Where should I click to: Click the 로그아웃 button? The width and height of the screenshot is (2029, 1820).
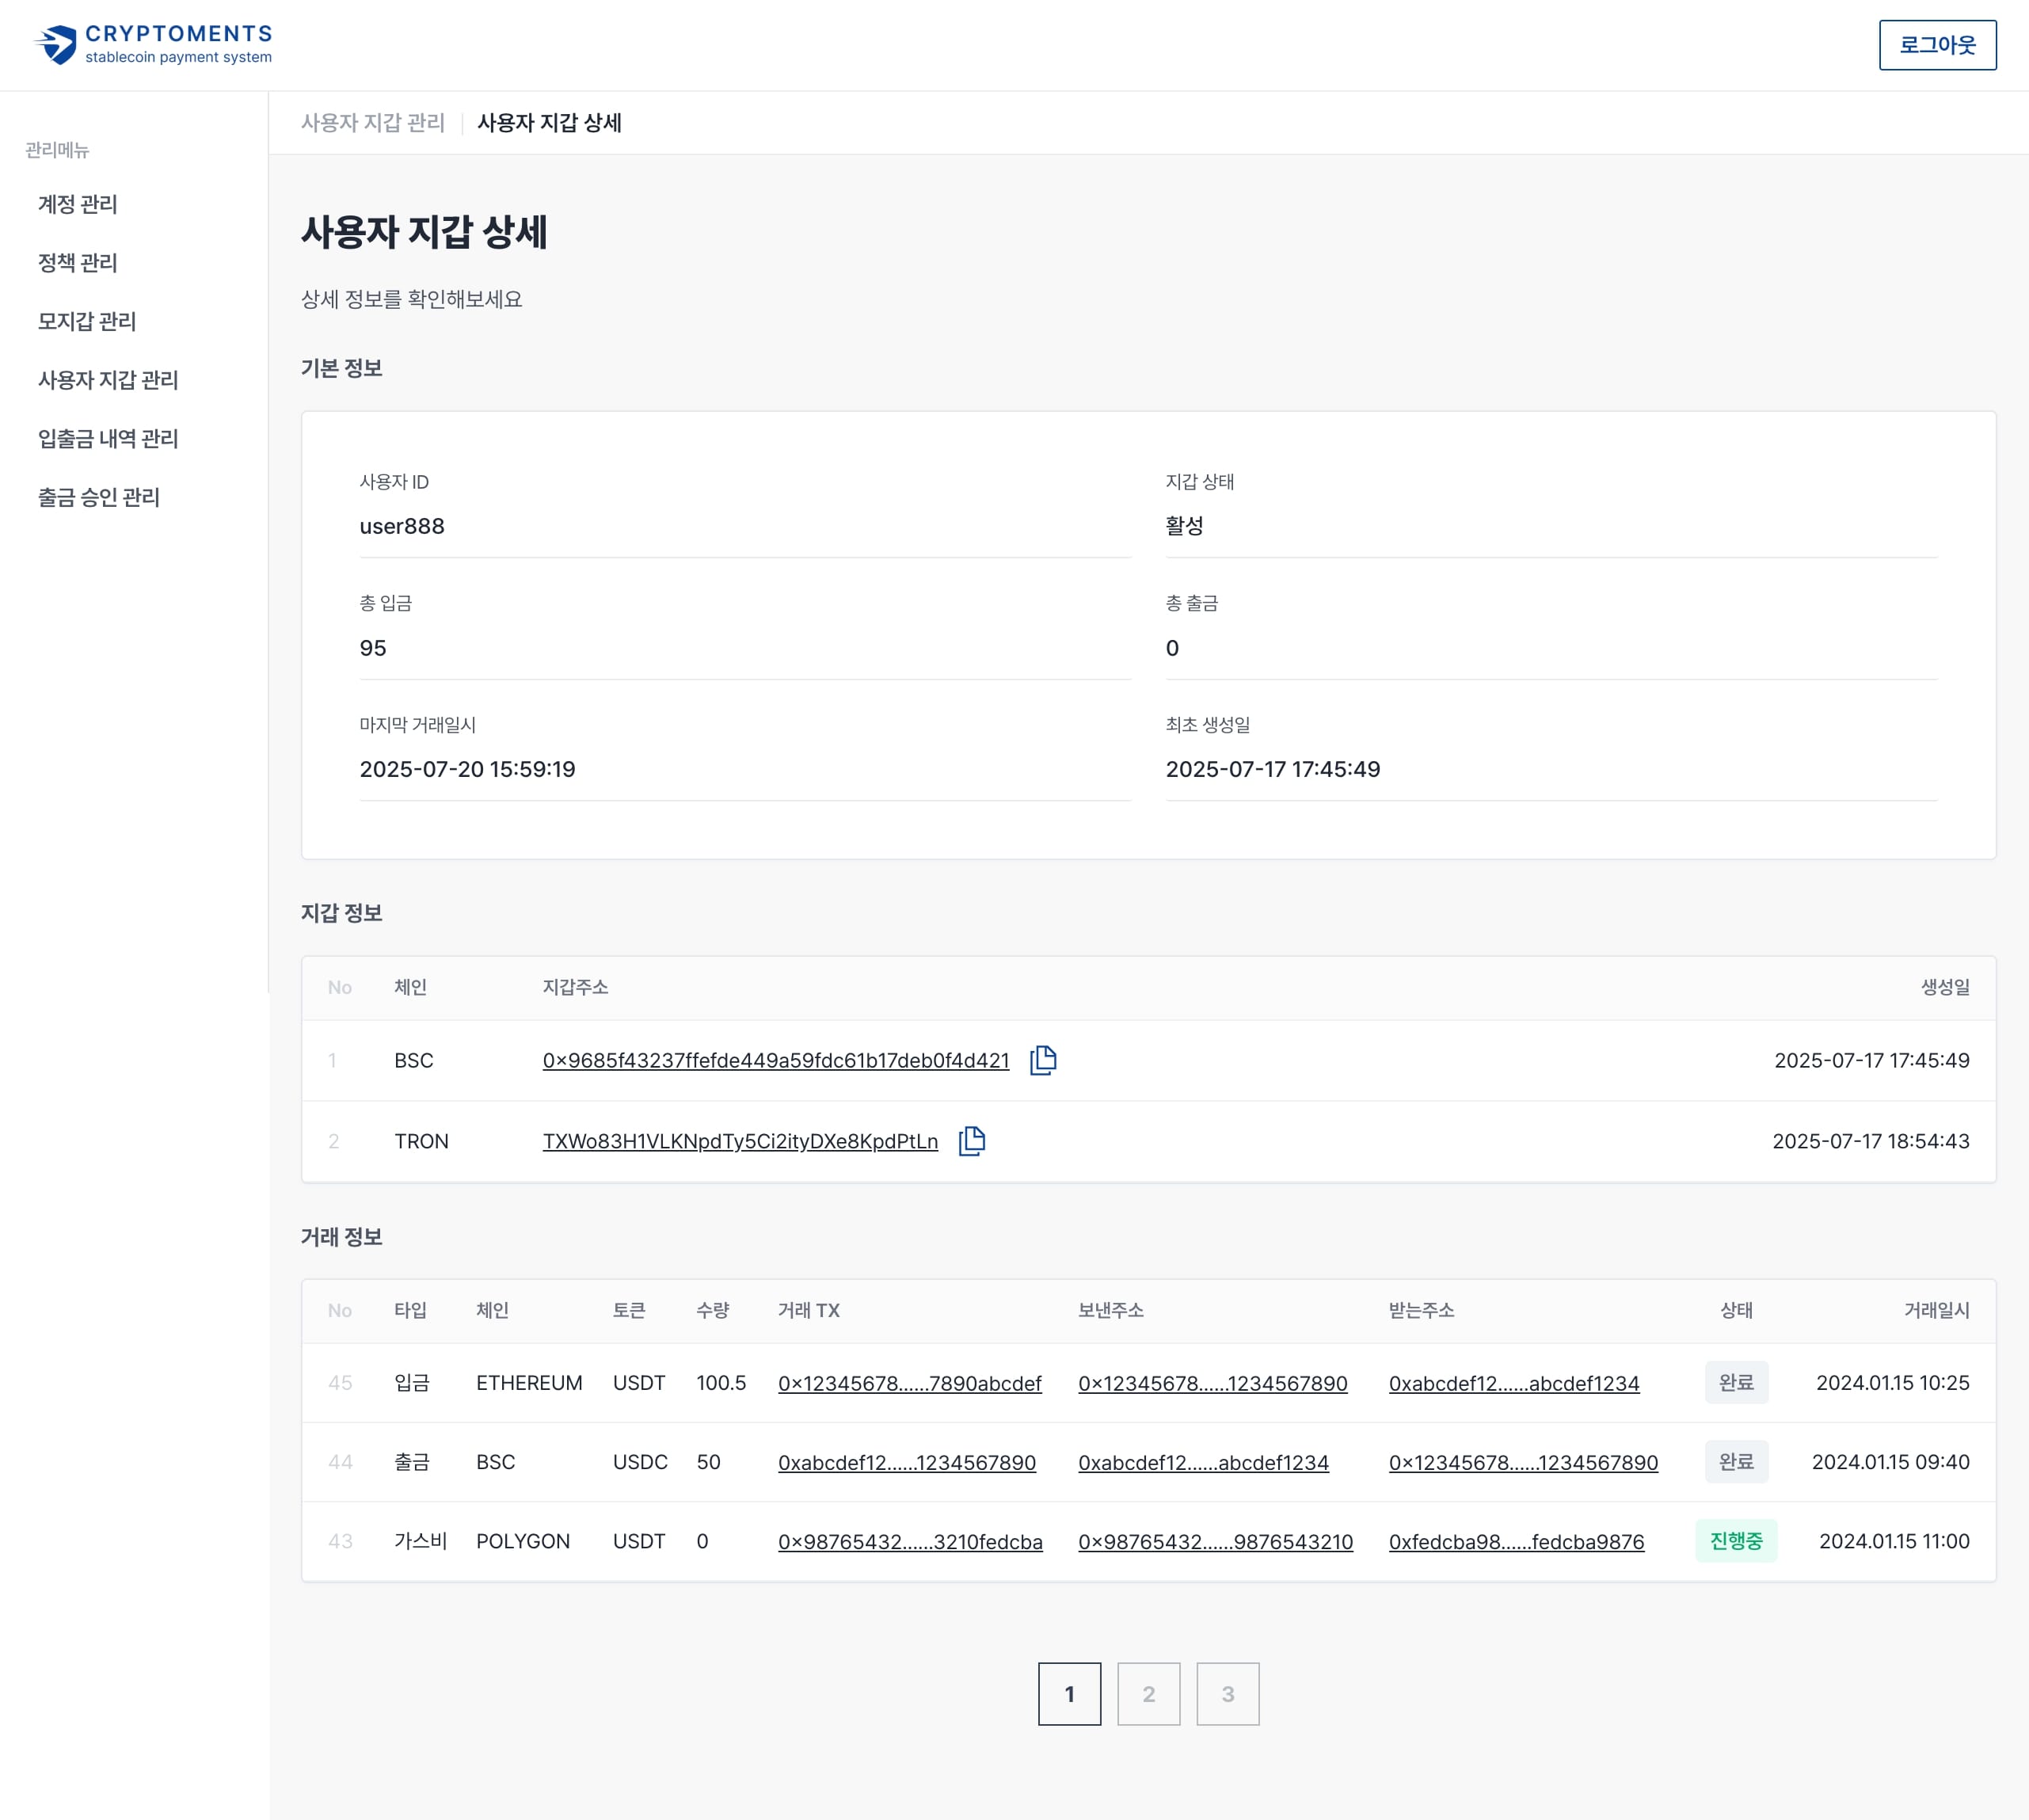tap(1936, 45)
